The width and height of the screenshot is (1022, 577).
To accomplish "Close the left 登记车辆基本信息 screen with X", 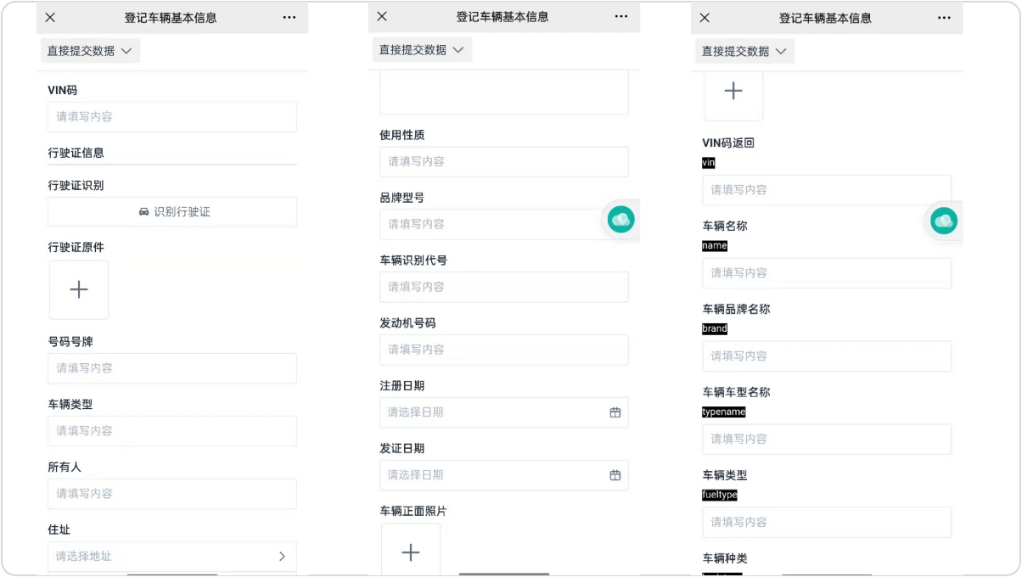I will [50, 17].
